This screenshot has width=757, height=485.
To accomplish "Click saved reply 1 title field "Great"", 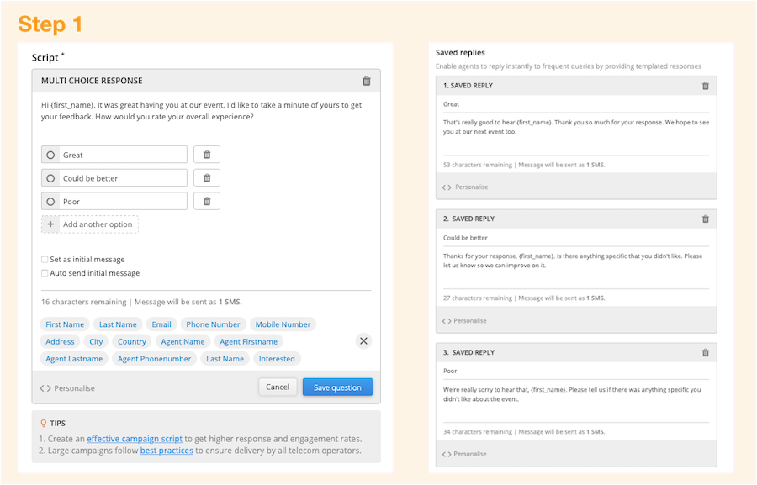I will (576, 104).
